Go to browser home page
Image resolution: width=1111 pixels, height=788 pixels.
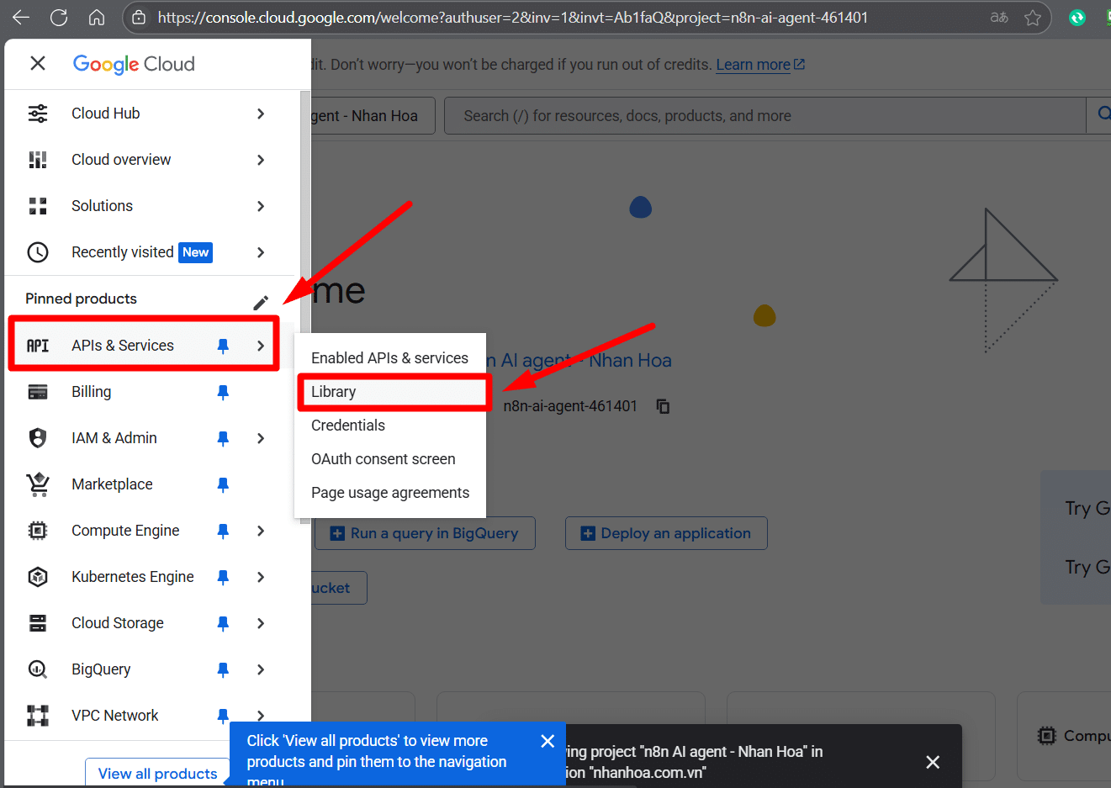97,18
